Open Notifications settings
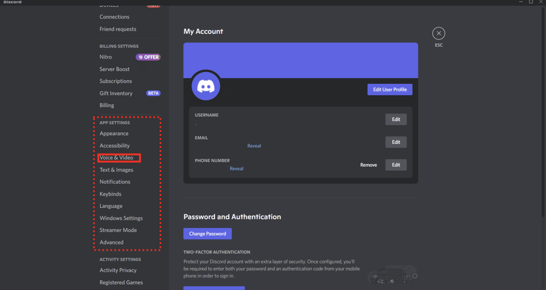This screenshot has width=546, height=290. click(x=115, y=182)
